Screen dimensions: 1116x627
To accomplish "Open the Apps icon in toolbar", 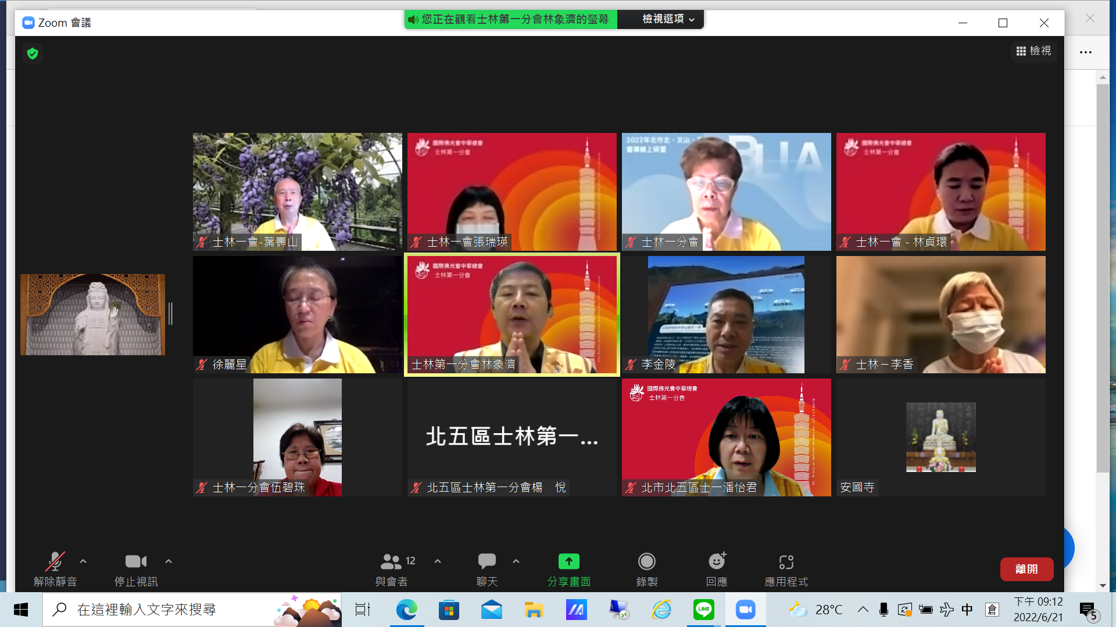I will click(786, 561).
